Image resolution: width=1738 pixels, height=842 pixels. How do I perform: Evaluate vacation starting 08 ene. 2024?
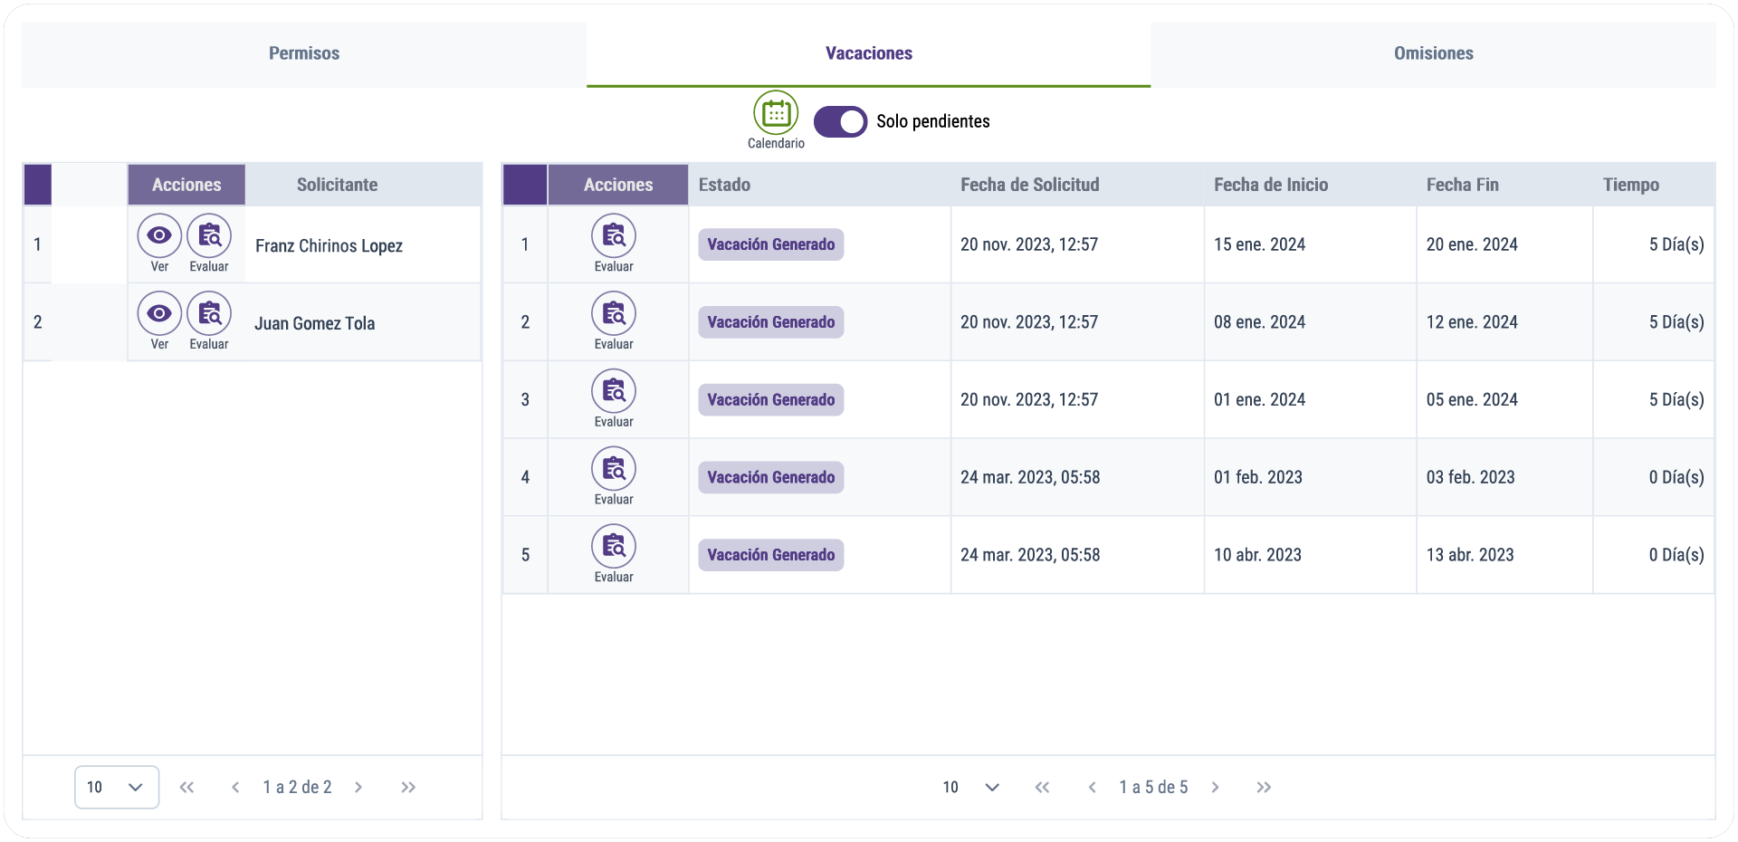click(x=614, y=314)
